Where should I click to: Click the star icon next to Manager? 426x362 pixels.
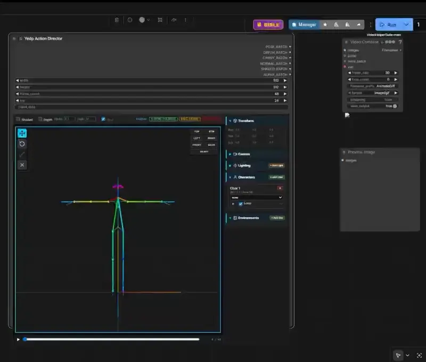click(325, 25)
